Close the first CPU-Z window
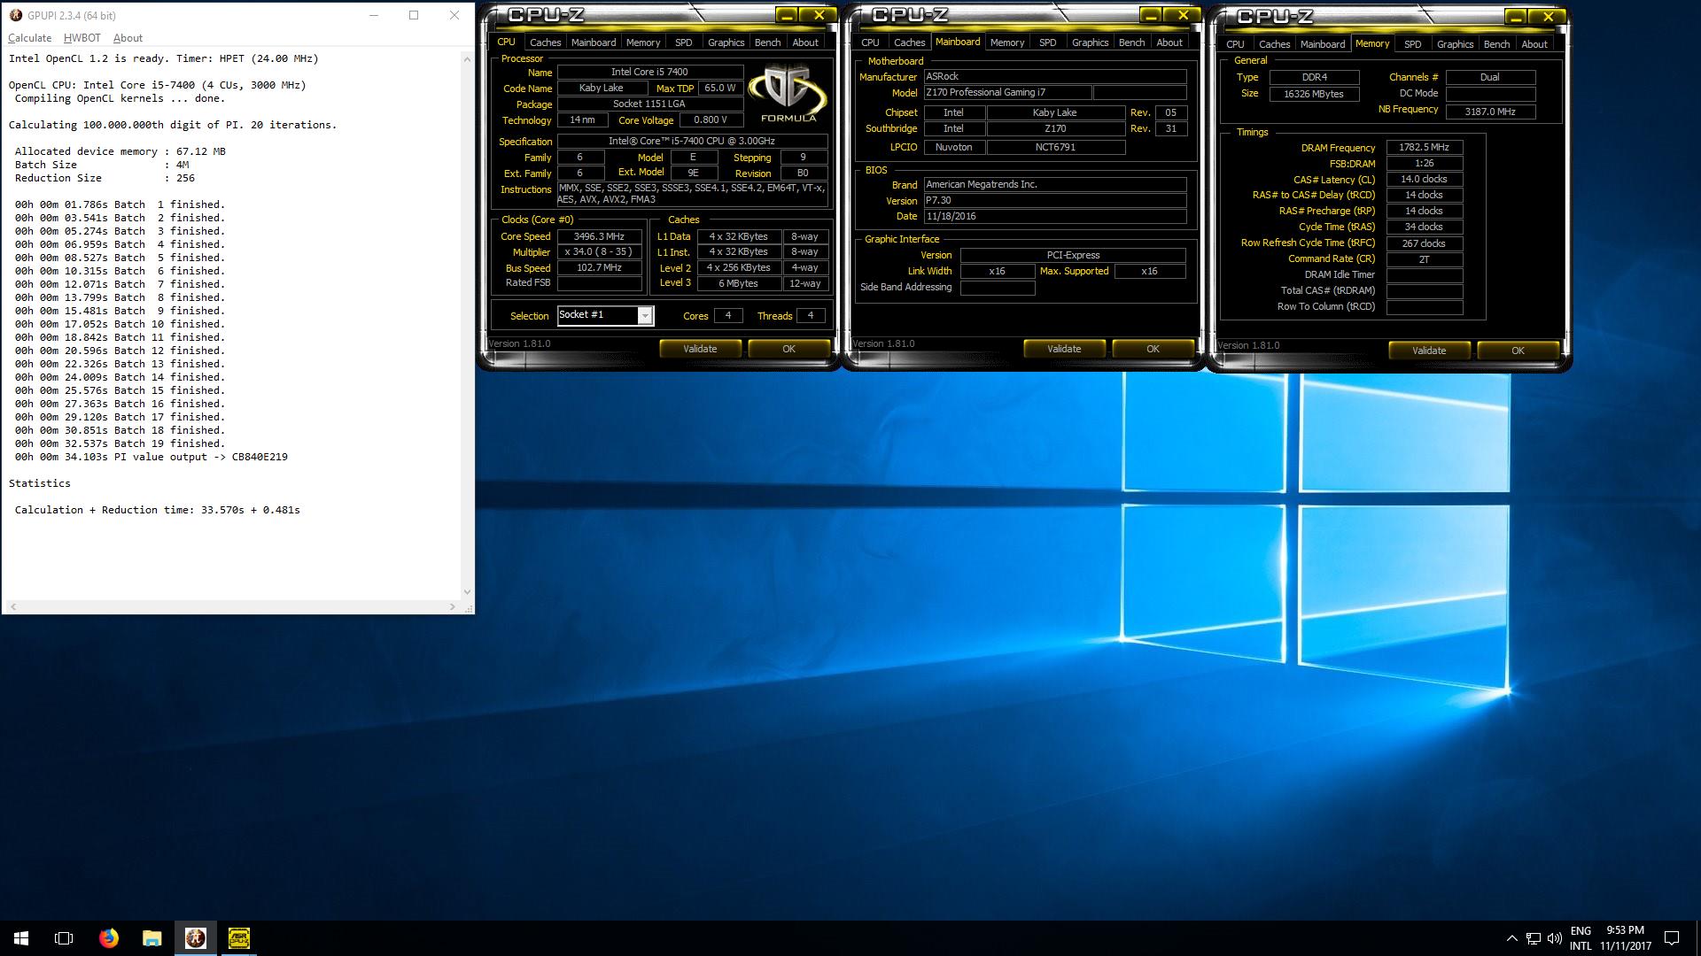Screen dimensions: 1701x956 click(x=819, y=15)
